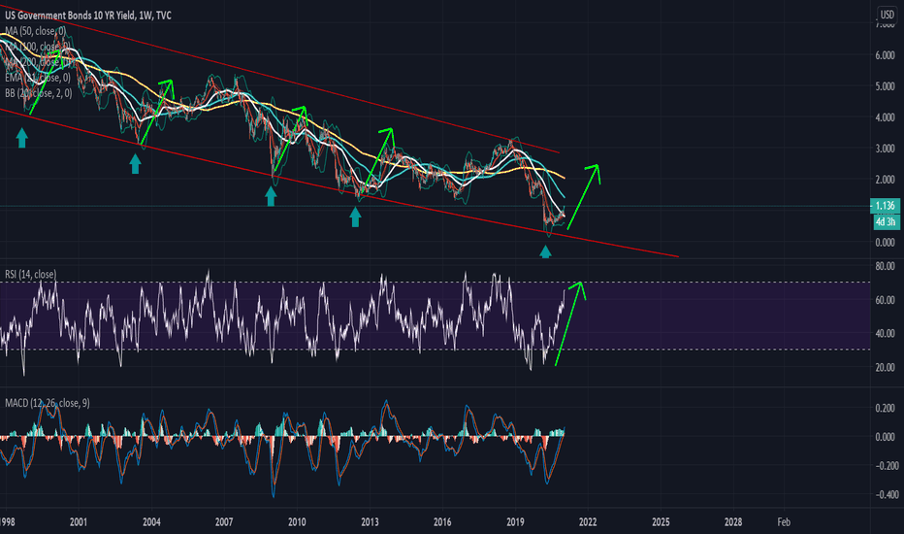This screenshot has height=534, width=904.
Task: Click the 2013 label on the time axis
Action: click(370, 522)
